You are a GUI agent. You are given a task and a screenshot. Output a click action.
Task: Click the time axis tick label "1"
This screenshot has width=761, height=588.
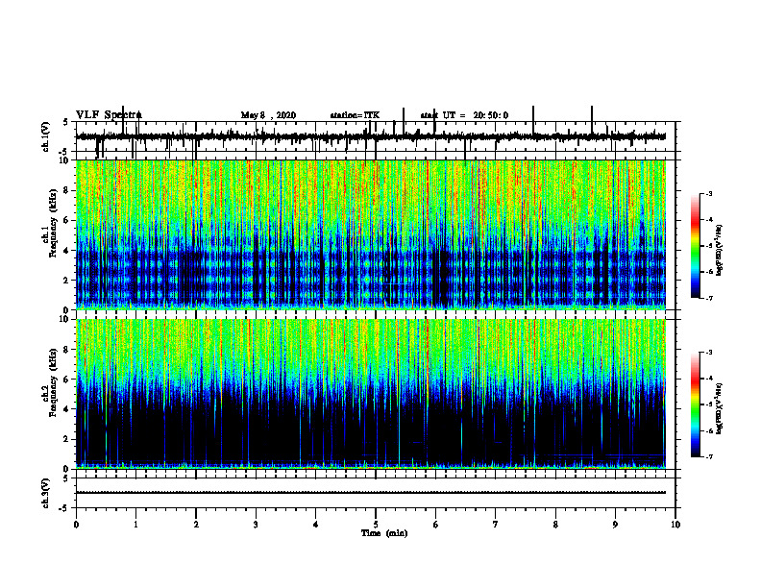click(x=135, y=525)
